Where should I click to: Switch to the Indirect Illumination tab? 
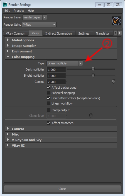click(58, 33)
